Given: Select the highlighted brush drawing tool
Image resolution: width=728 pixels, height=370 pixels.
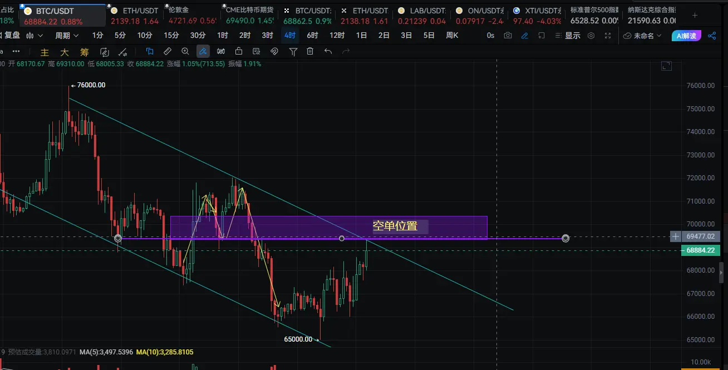Looking at the screenshot, I should [203, 51].
